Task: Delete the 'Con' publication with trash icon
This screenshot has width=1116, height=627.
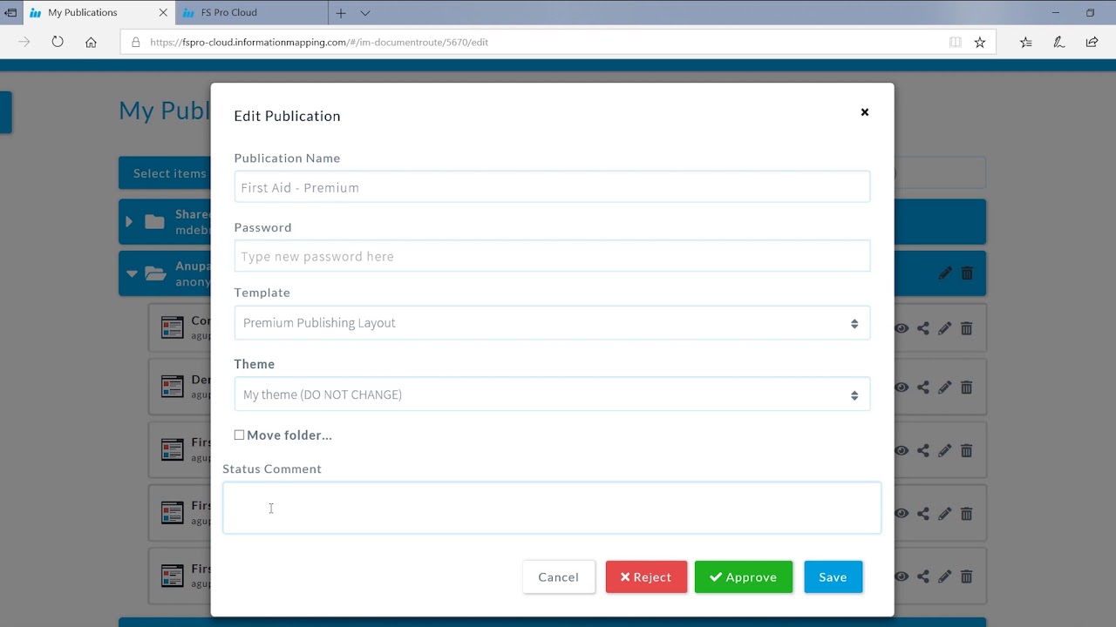Action: point(966,328)
